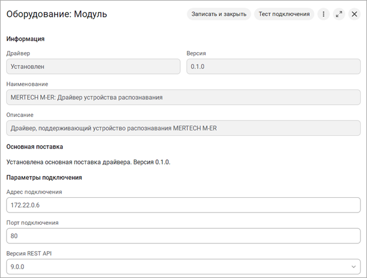Click the Наименование label

(x=27, y=84)
